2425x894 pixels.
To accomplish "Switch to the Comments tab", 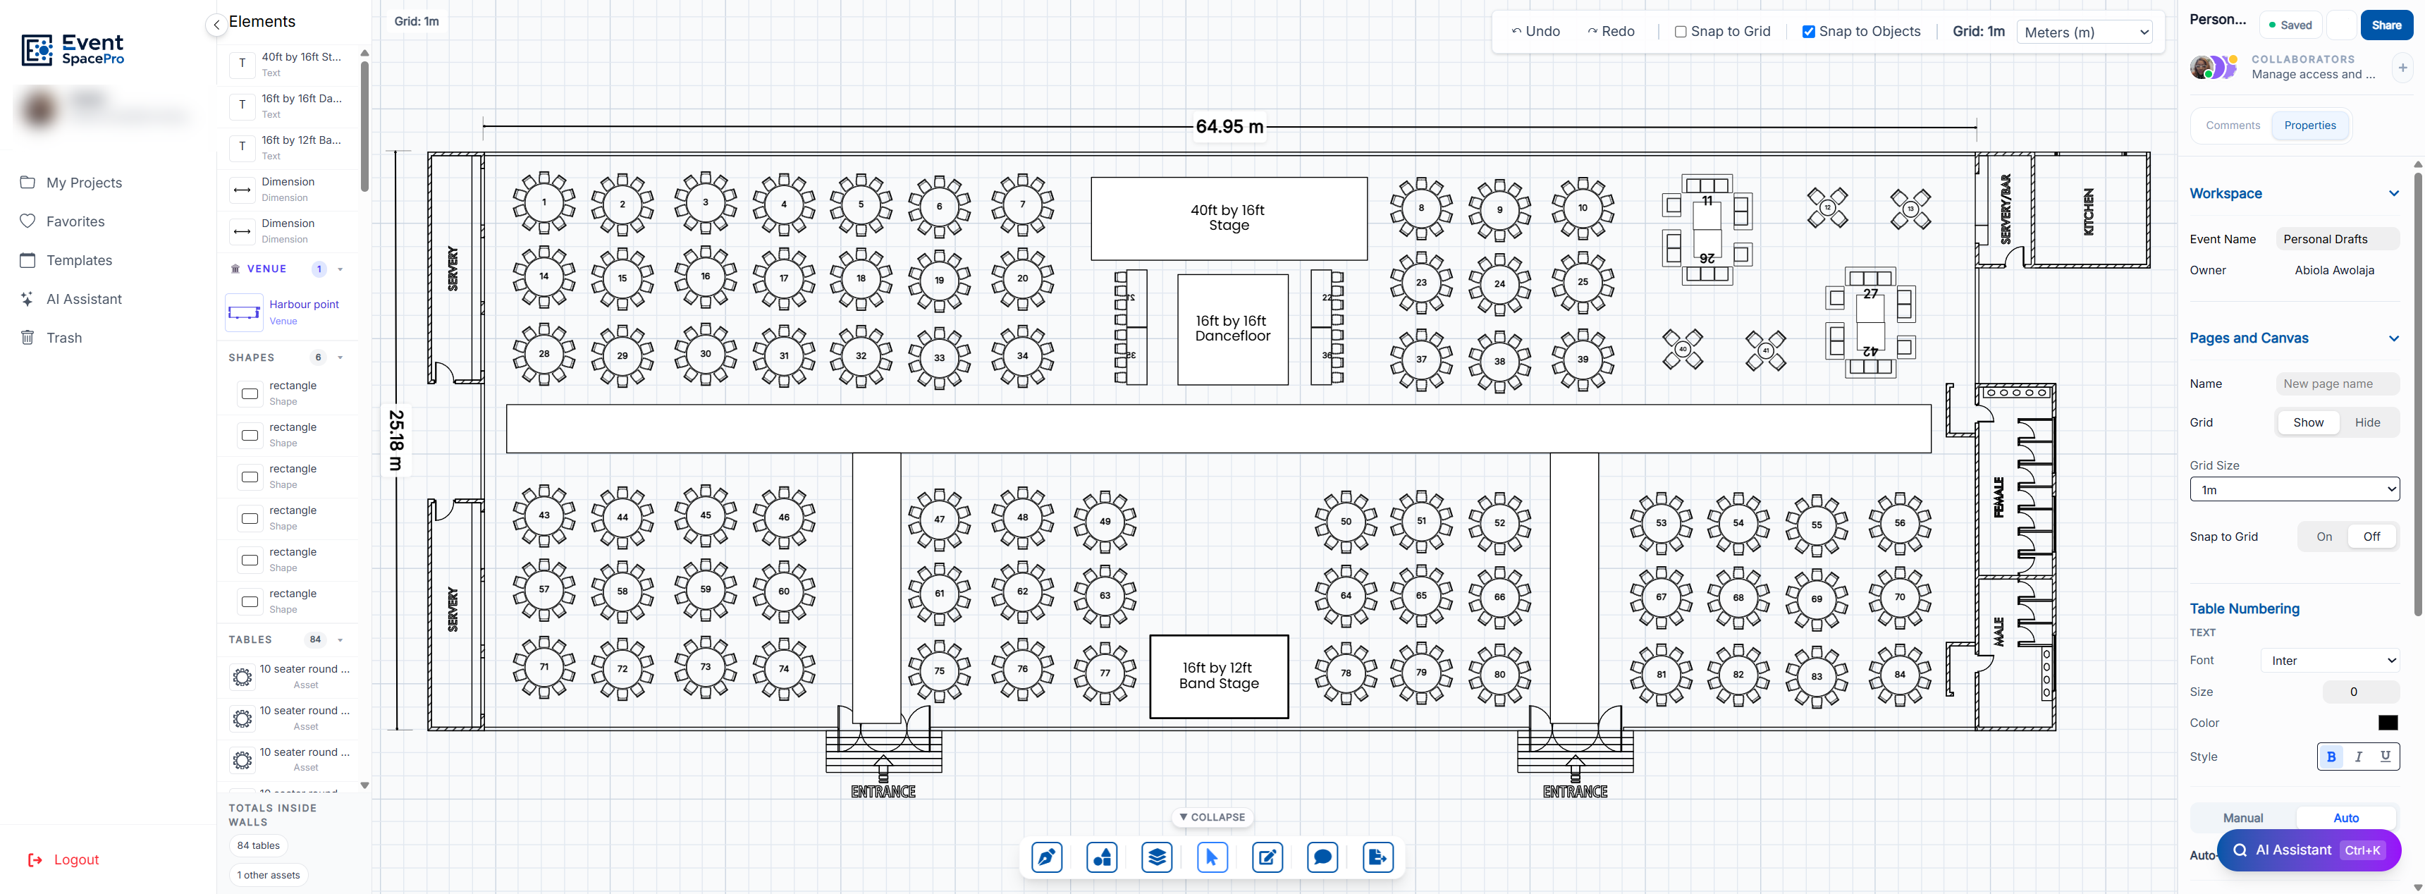I will 2232,125.
